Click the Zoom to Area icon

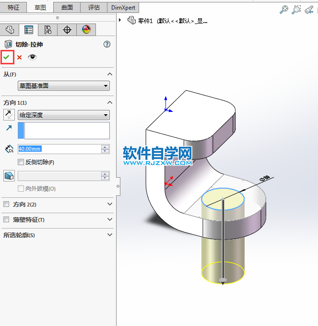pos(296,9)
